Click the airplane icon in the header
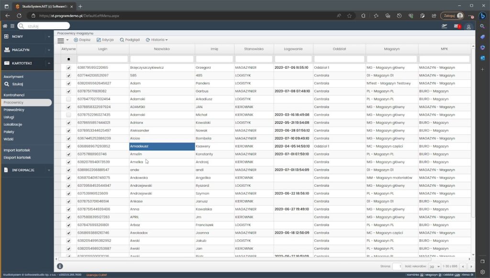Screen dimensions: 490x278 click(445, 26)
